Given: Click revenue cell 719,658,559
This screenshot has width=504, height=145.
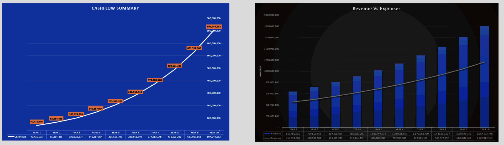Looking at the screenshot, I should tap(314, 134).
